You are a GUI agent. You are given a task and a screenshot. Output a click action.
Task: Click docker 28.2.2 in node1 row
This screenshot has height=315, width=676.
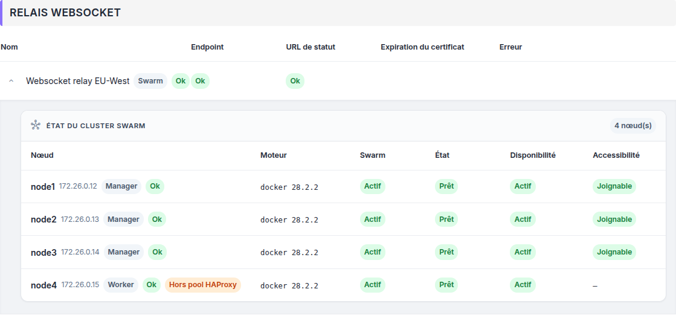(289, 187)
